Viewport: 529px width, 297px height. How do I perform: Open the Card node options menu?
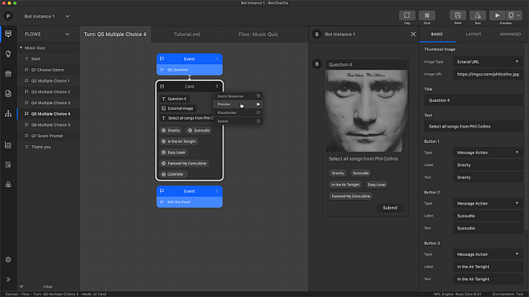217,87
